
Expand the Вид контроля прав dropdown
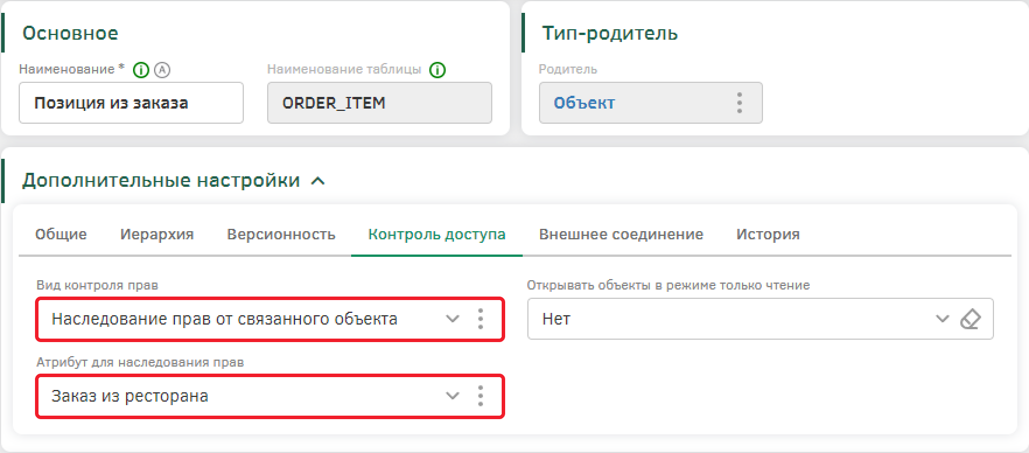[x=452, y=319]
